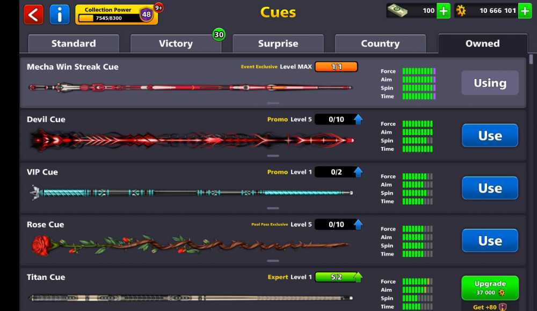
Task: Add coins with green plus button
Action: click(525, 11)
